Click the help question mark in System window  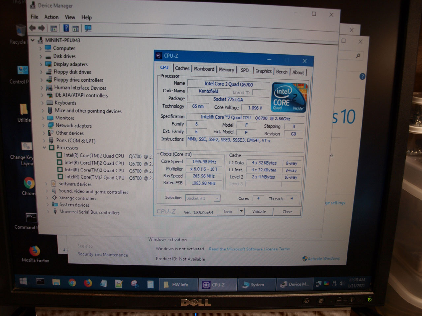click(x=362, y=77)
